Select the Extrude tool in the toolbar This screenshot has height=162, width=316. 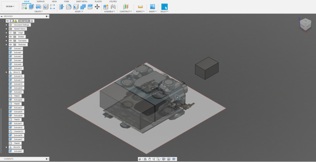point(31,7)
